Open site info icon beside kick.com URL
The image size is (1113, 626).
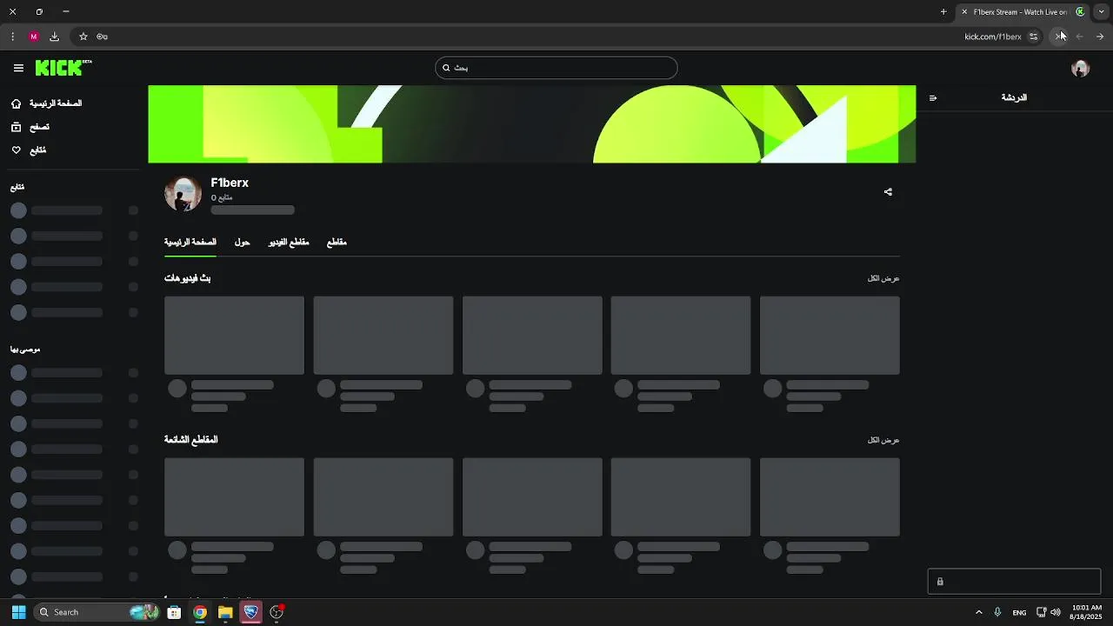click(1033, 37)
